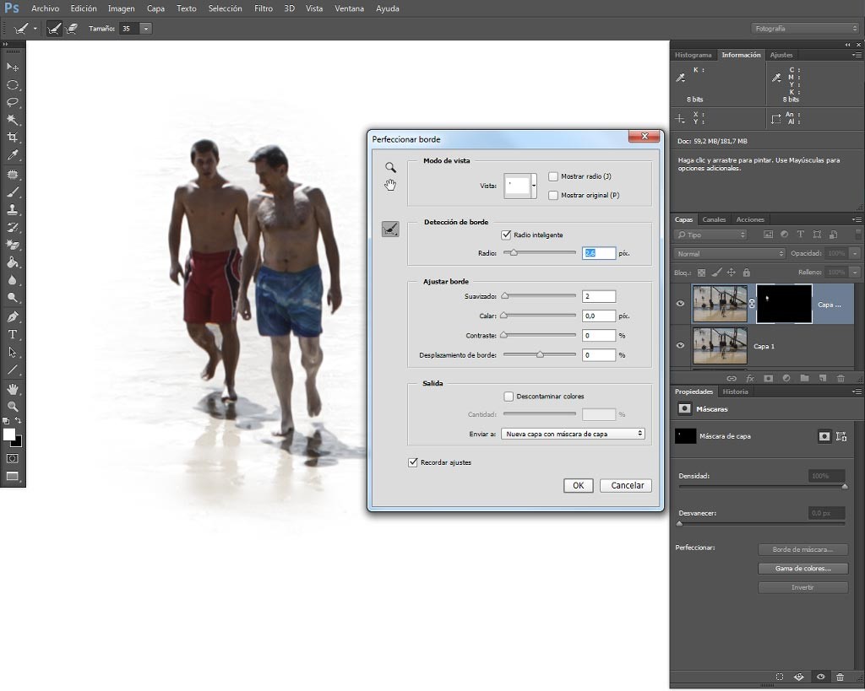This screenshot has width=865, height=691.
Task: Hide the Capa 1 layer visibility
Action: (x=680, y=346)
